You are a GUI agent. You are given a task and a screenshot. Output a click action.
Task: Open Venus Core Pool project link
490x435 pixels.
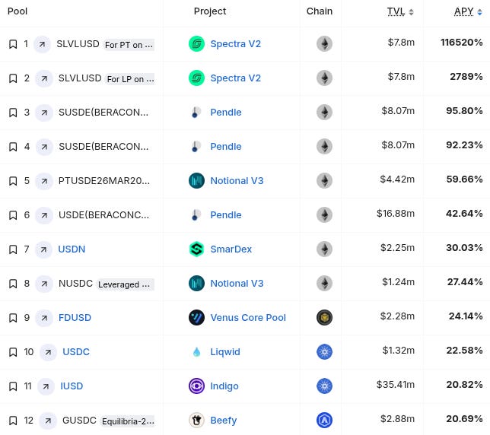tap(248, 318)
